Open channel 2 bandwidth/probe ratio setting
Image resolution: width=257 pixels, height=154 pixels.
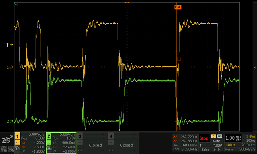[49, 148]
